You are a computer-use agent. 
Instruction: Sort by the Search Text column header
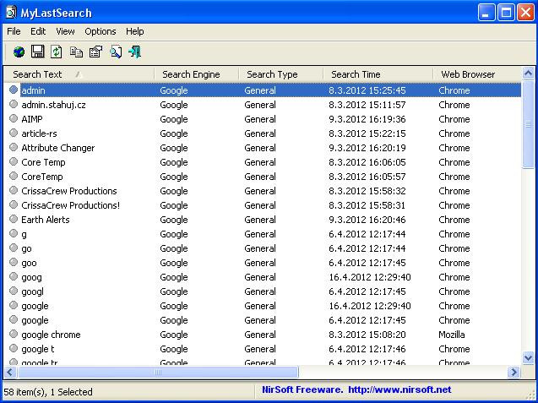[79, 74]
